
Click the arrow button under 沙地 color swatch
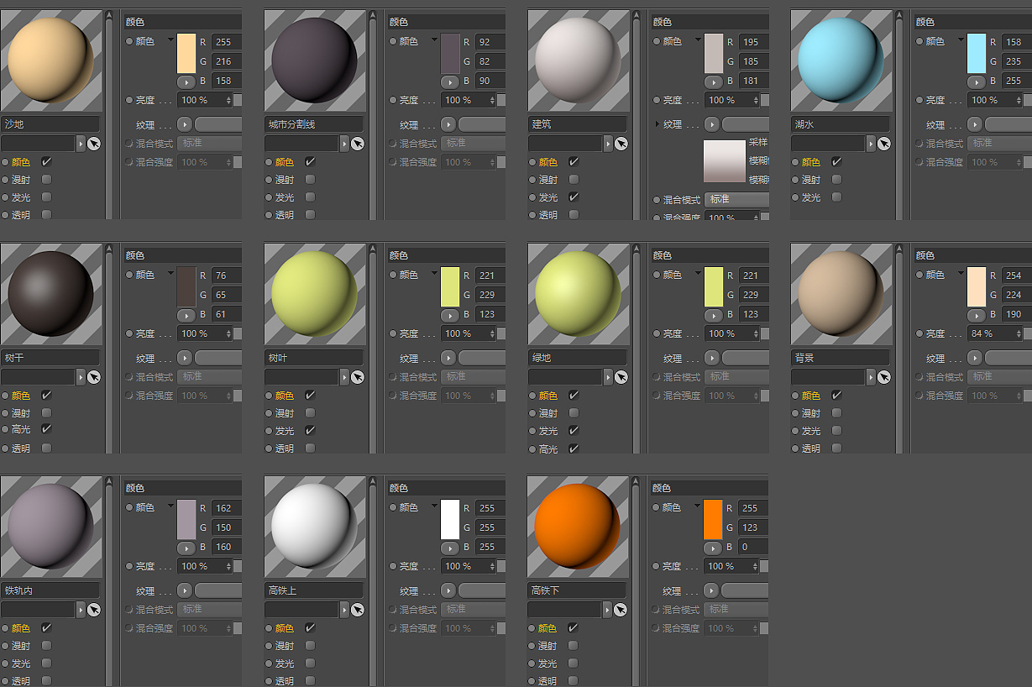click(x=186, y=81)
